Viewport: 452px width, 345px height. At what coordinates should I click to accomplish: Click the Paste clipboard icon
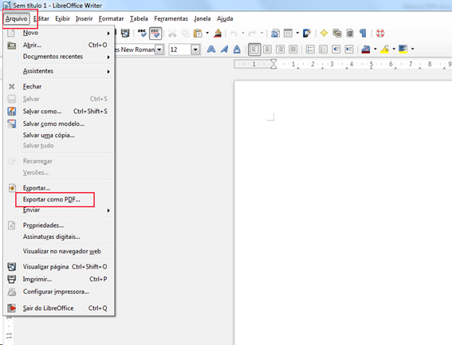(x=198, y=33)
